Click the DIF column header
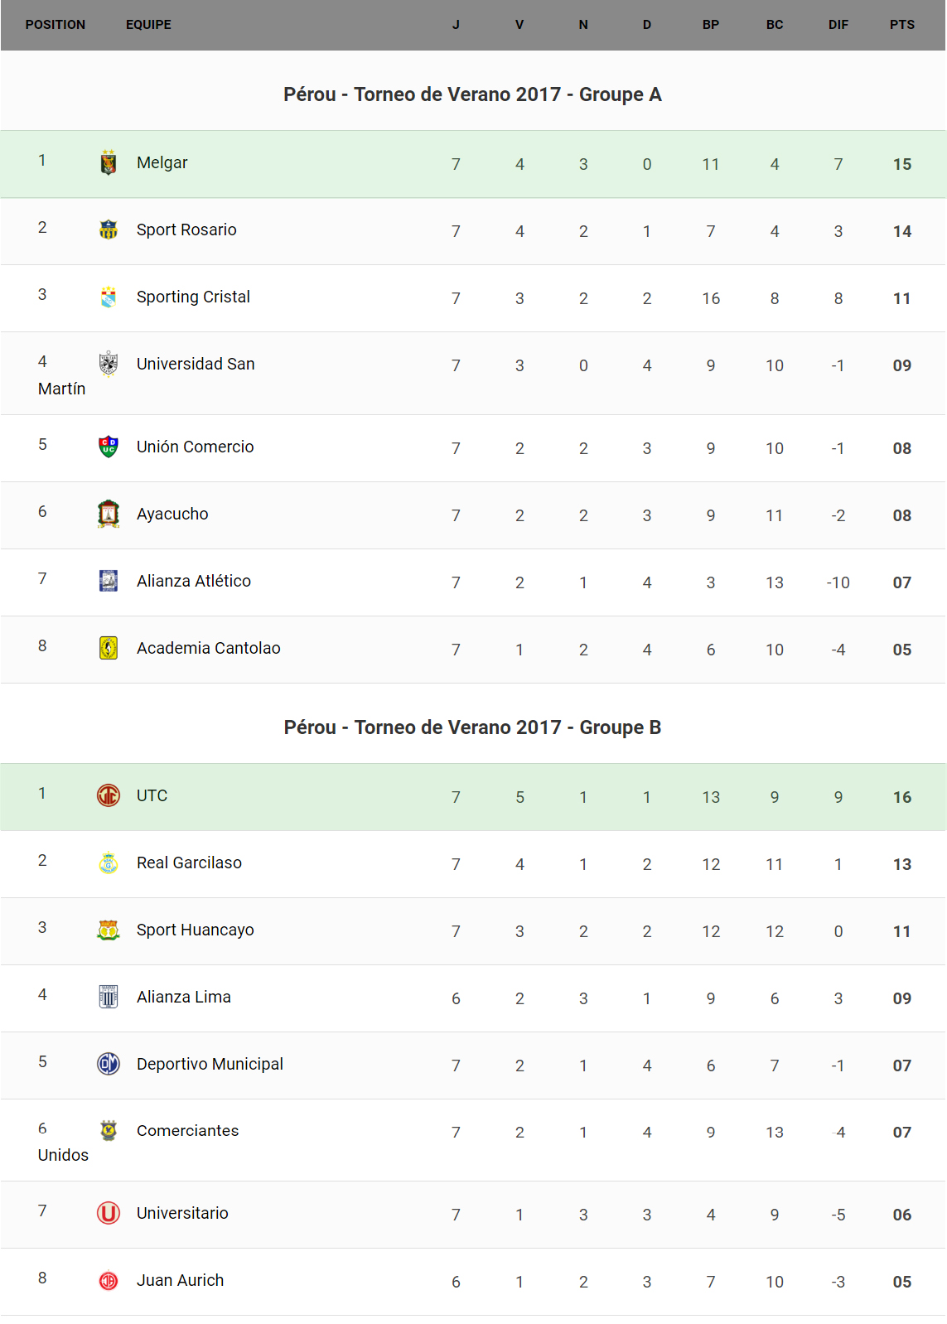947x1324 pixels. click(838, 25)
